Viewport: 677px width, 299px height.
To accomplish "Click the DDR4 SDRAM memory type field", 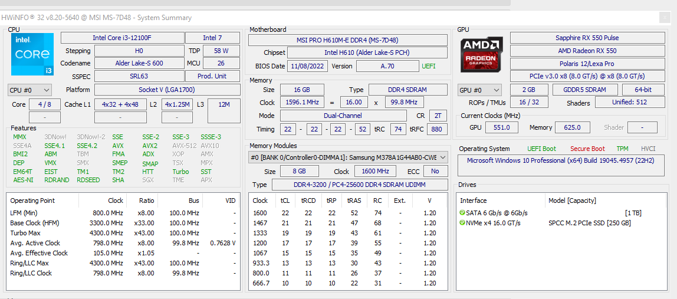I will click(x=408, y=90).
